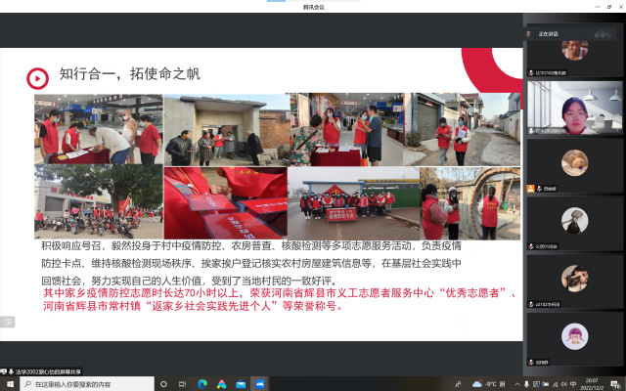Open the Mail app in taskbar
The width and height of the screenshot is (626, 391).
point(243,384)
